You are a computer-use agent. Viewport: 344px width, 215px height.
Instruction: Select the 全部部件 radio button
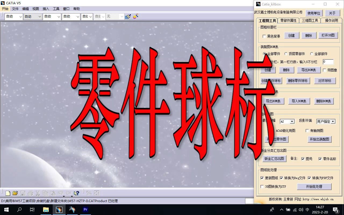pyautogui.click(x=312, y=54)
